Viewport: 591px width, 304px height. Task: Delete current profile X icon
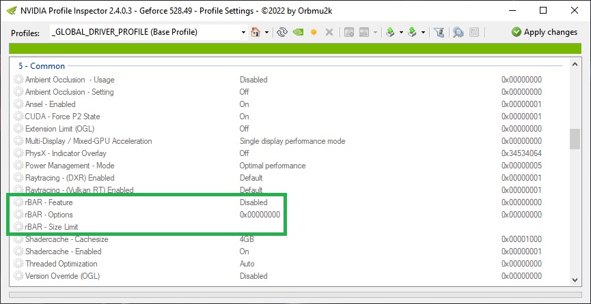coord(329,32)
